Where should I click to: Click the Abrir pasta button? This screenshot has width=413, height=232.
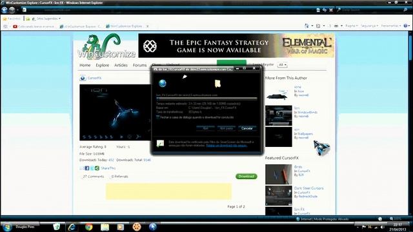tap(227, 128)
